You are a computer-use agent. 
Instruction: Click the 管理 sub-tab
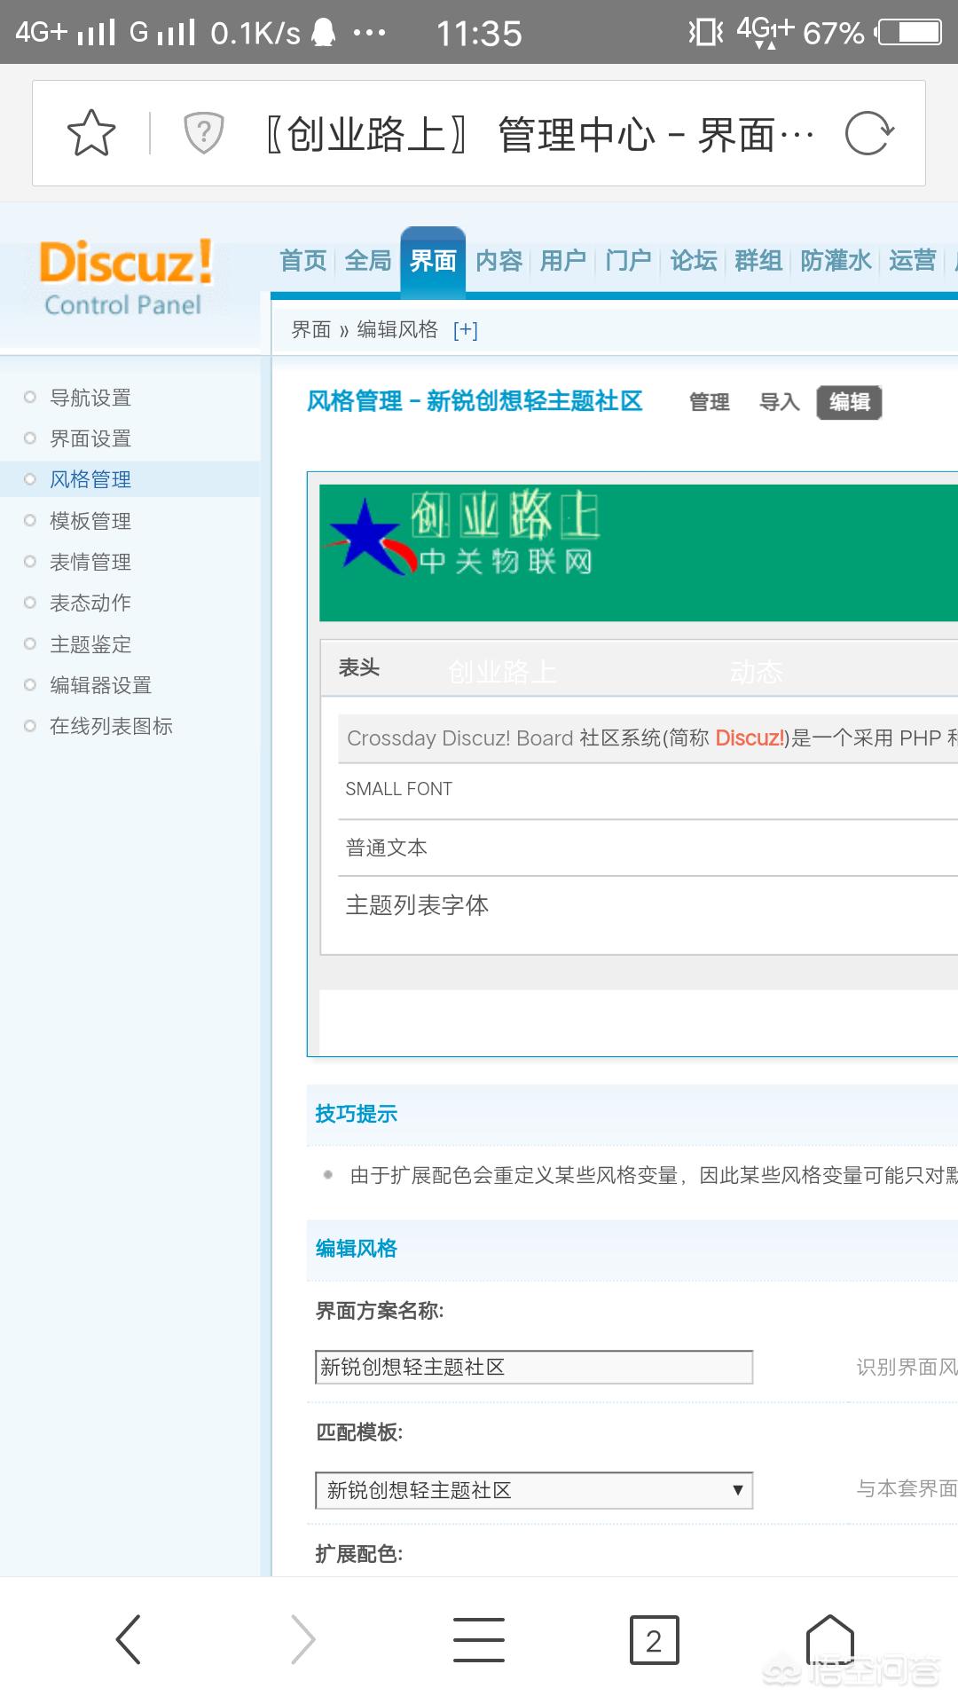click(x=710, y=402)
